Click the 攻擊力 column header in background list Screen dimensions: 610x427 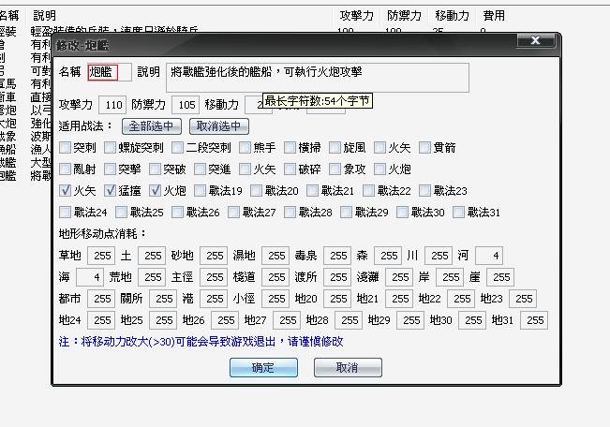pyautogui.click(x=357, y=16)
